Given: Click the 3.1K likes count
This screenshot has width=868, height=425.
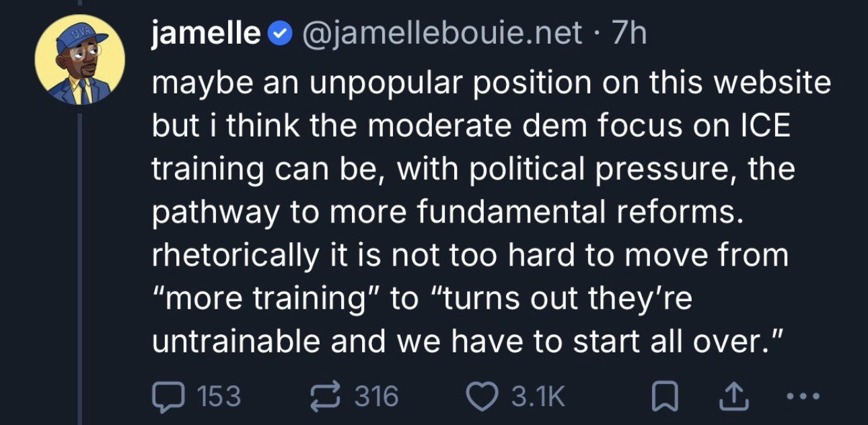Looking at the screenshot, I should click(x=538, y=397).
